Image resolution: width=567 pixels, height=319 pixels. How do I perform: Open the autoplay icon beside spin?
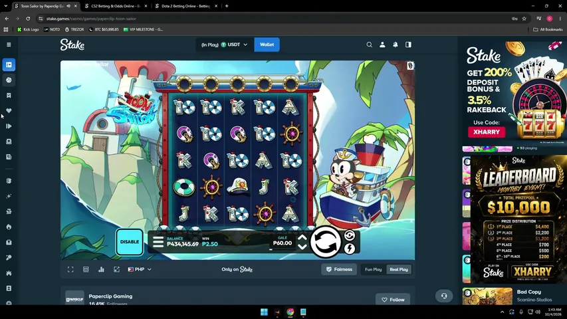[350, 235]
